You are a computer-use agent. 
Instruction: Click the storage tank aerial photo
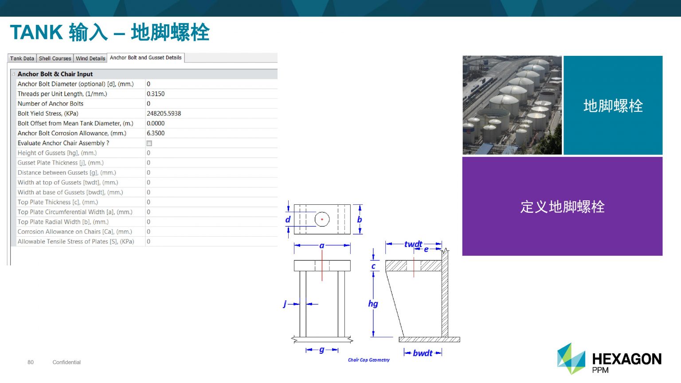click(x=512, y=105)
